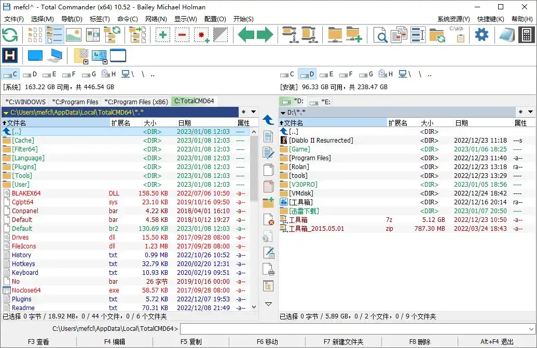Click the unselect group minus icon
The width and height of the screenshot is (537, 348).
(x=182, y=35)
